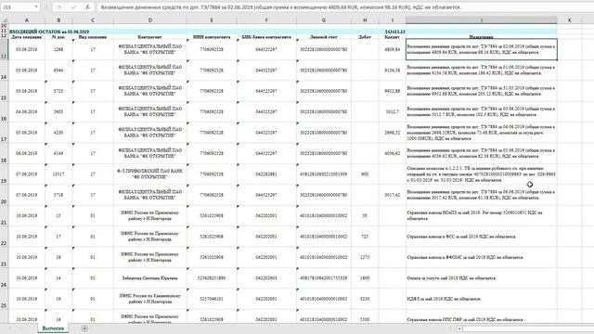Click document number 3718 cell

pyautogui.click(x=58, y=195)
